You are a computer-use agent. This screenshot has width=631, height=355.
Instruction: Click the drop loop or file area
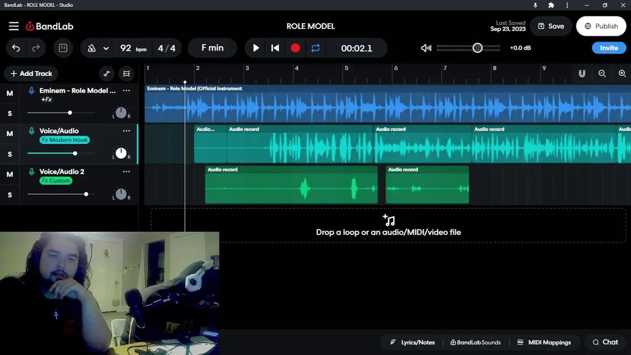pyautogui.click(x=388, y=225)
